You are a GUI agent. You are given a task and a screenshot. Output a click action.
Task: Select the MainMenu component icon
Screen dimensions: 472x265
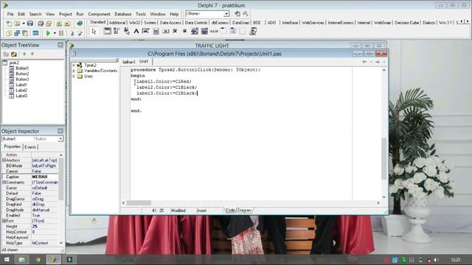[117, 31]
